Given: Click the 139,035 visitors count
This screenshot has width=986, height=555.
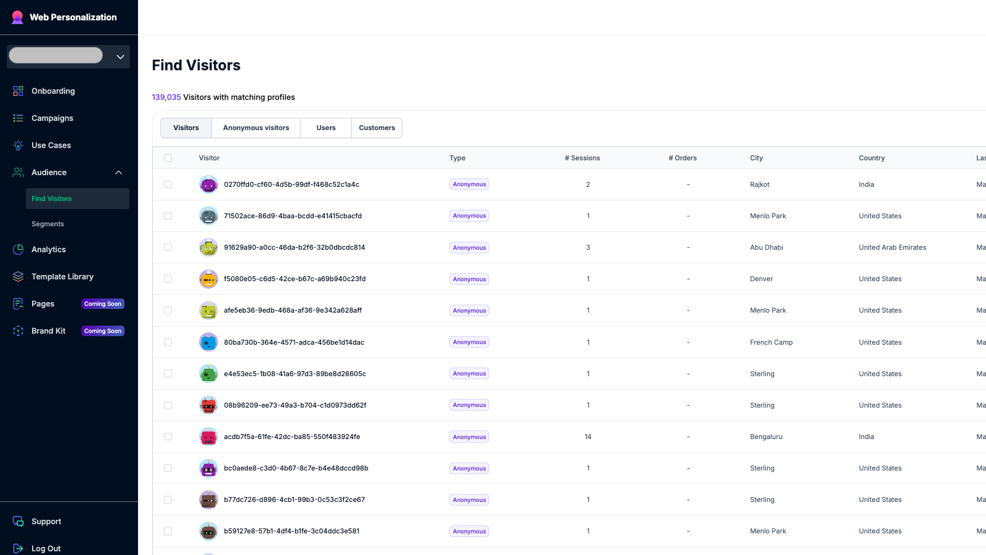Looking at the screenshot, I should click(166, 97).
